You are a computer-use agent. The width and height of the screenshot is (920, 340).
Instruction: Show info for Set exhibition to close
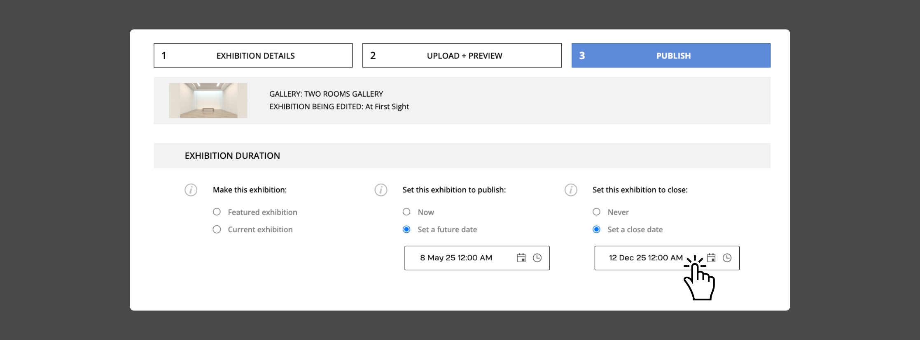tap(571, 190)
